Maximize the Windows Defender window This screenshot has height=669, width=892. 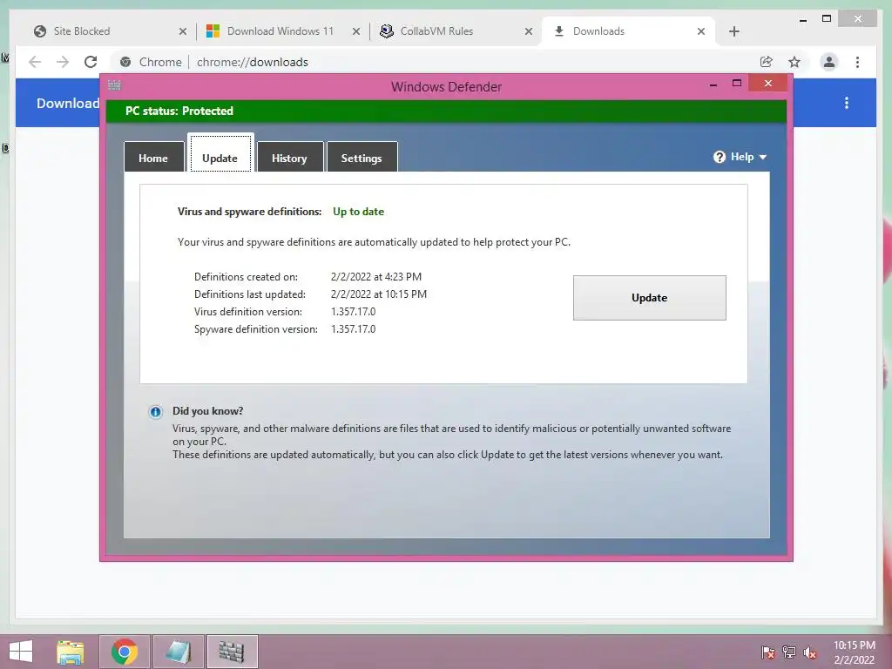737,83
